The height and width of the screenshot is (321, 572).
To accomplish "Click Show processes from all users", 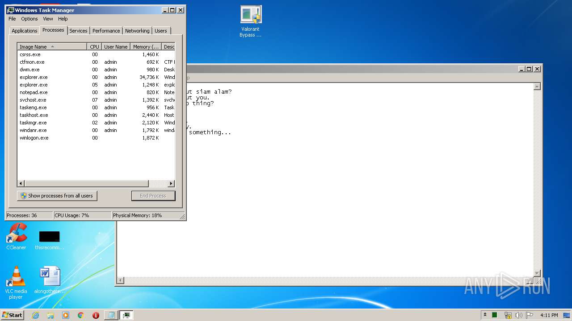I will click(x=57, y=196).
